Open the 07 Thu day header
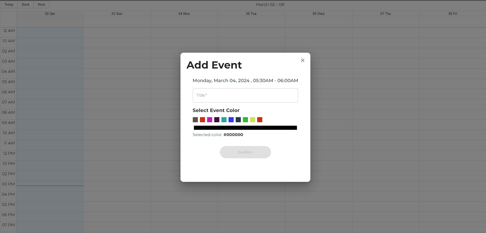486x233 pixels. (386, 14)
